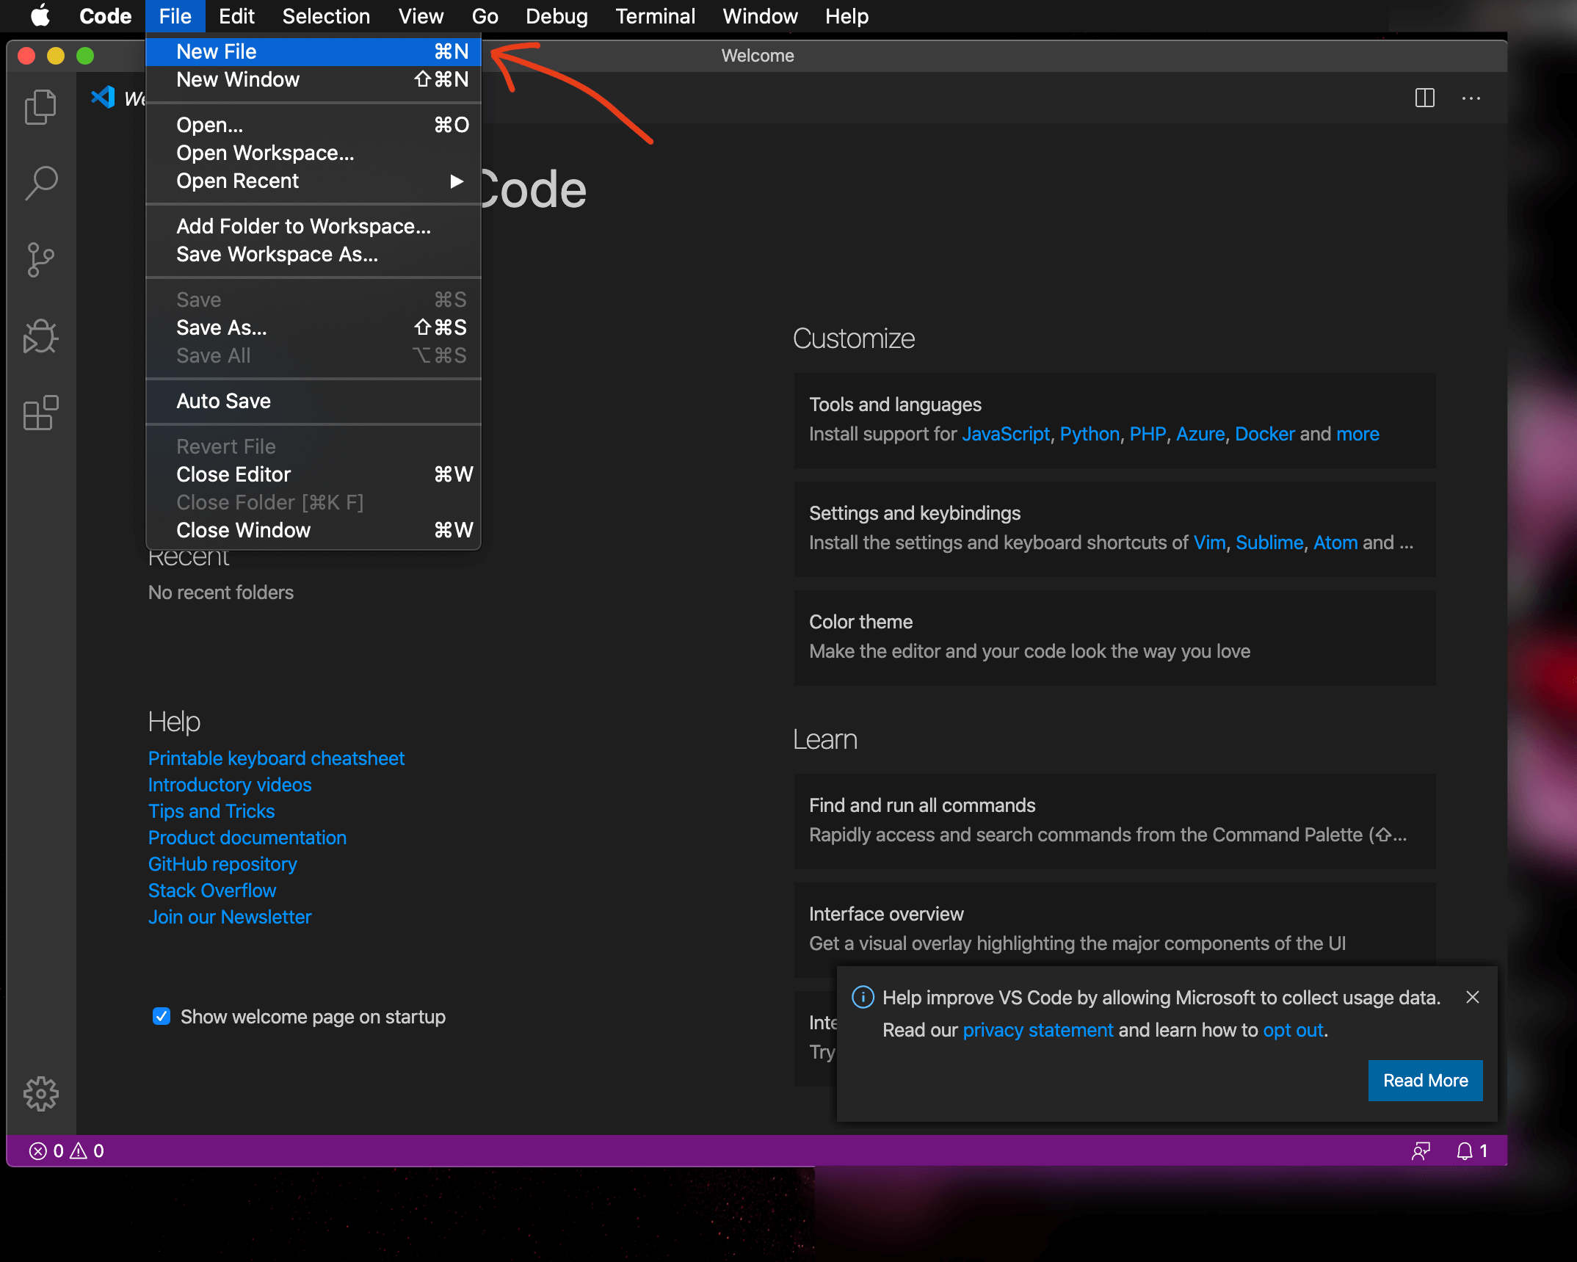The width and height of the screenshot is (1577, 1262).
Task: Uncheck Show welcome page on startup
Action: click(x=162, y=1016)
